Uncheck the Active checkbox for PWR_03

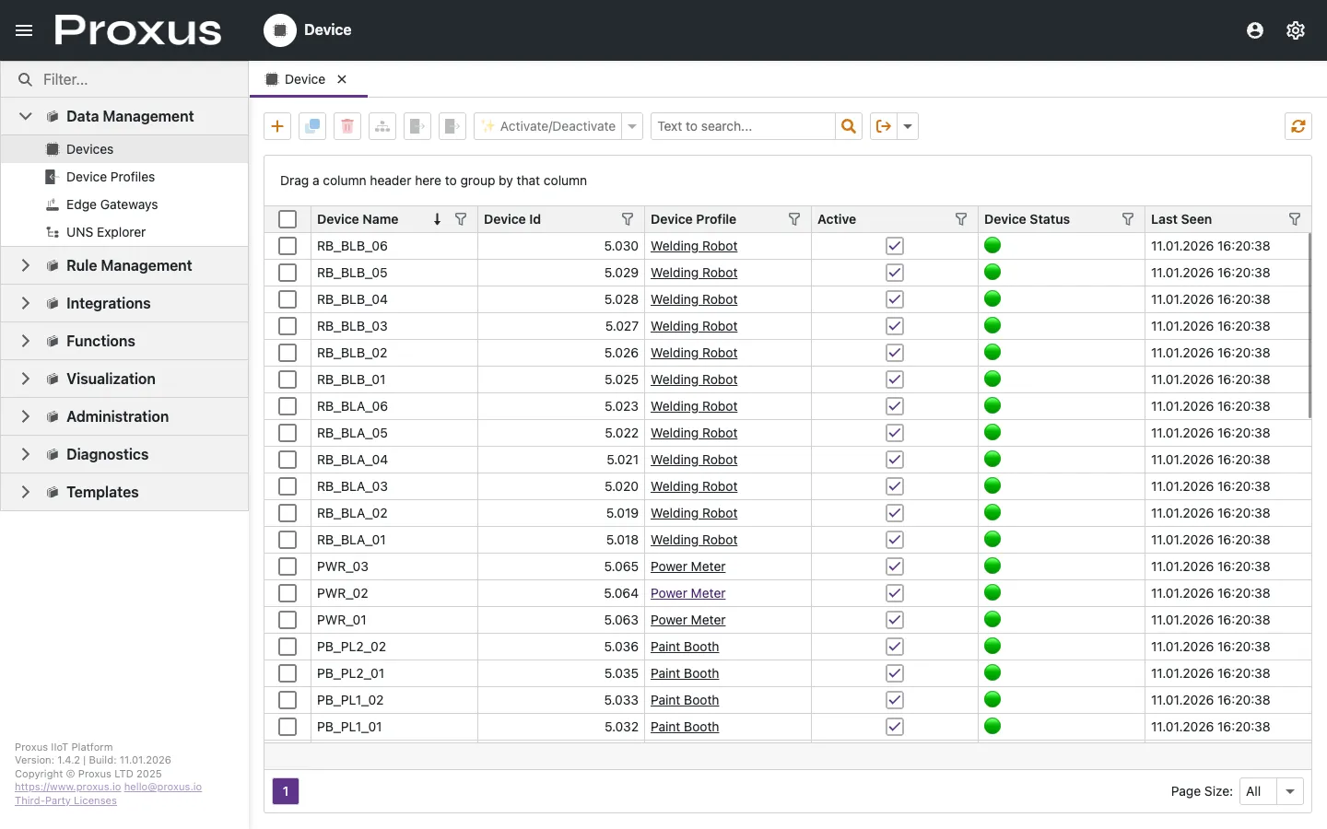click(x=894, y=566)
